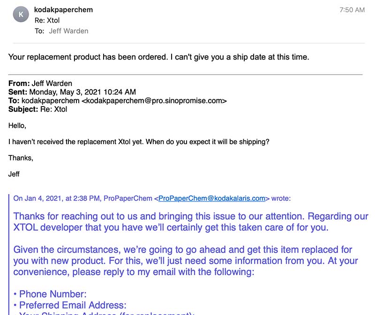This screenshot has width=375, height=315.
Task: Click the bold Subject: Re: Xtol line
Action: [38, 109]
